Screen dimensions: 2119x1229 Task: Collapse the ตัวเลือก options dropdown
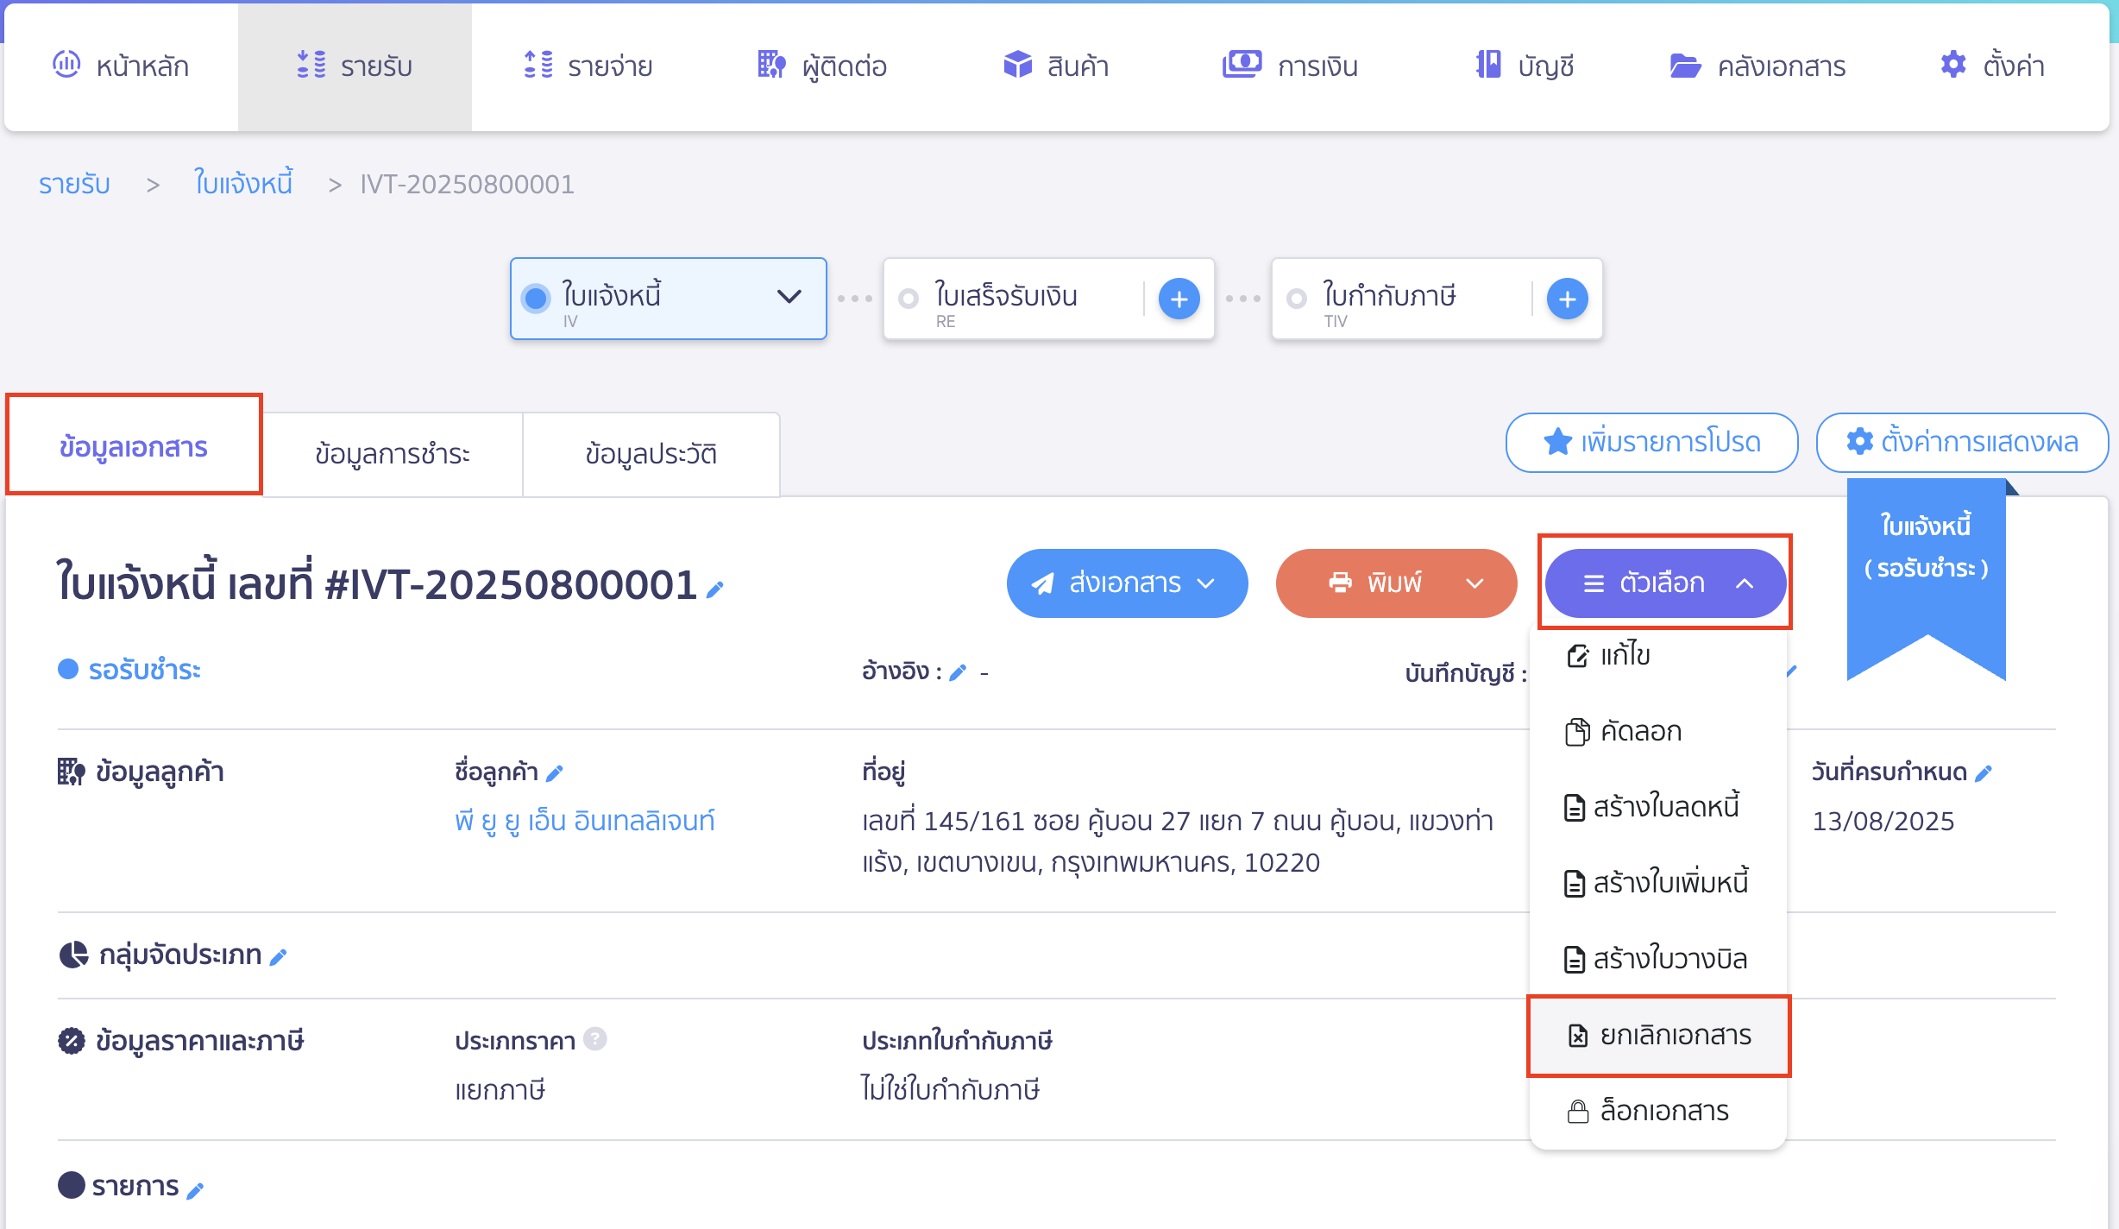pos(1665,583)
